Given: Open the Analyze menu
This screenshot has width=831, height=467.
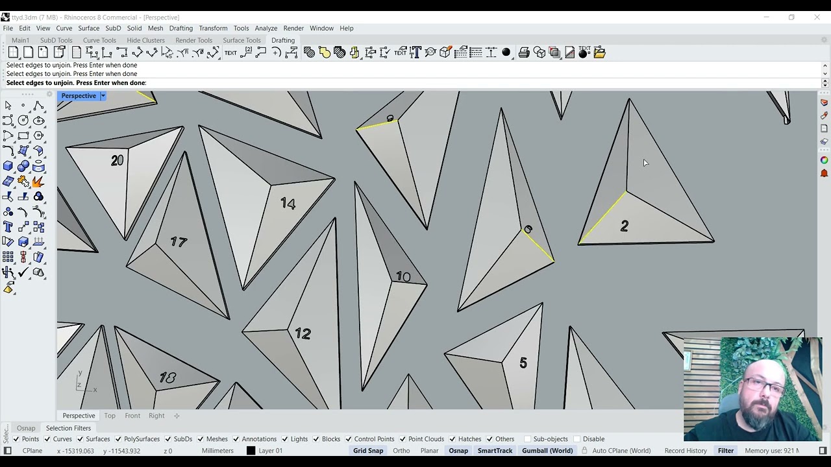Looking at the screenshot, I should (266, 29).
